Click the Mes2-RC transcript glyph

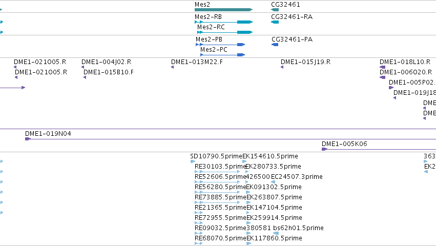[225, 32]
